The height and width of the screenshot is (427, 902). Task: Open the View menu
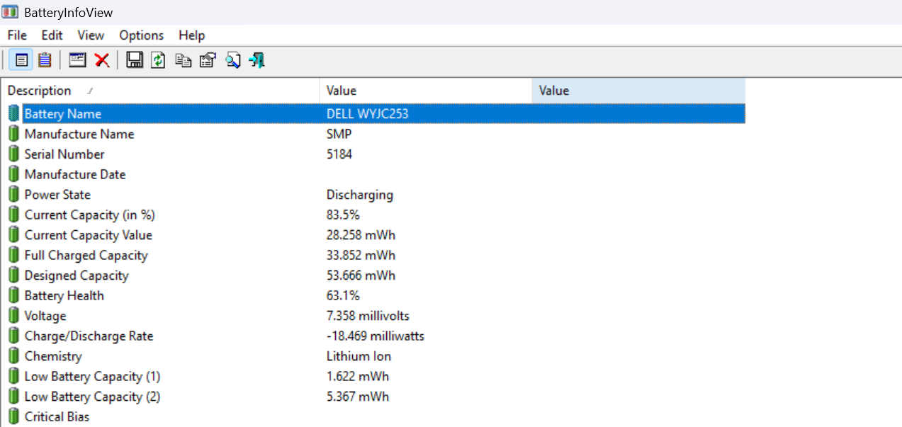coord(91,35)
